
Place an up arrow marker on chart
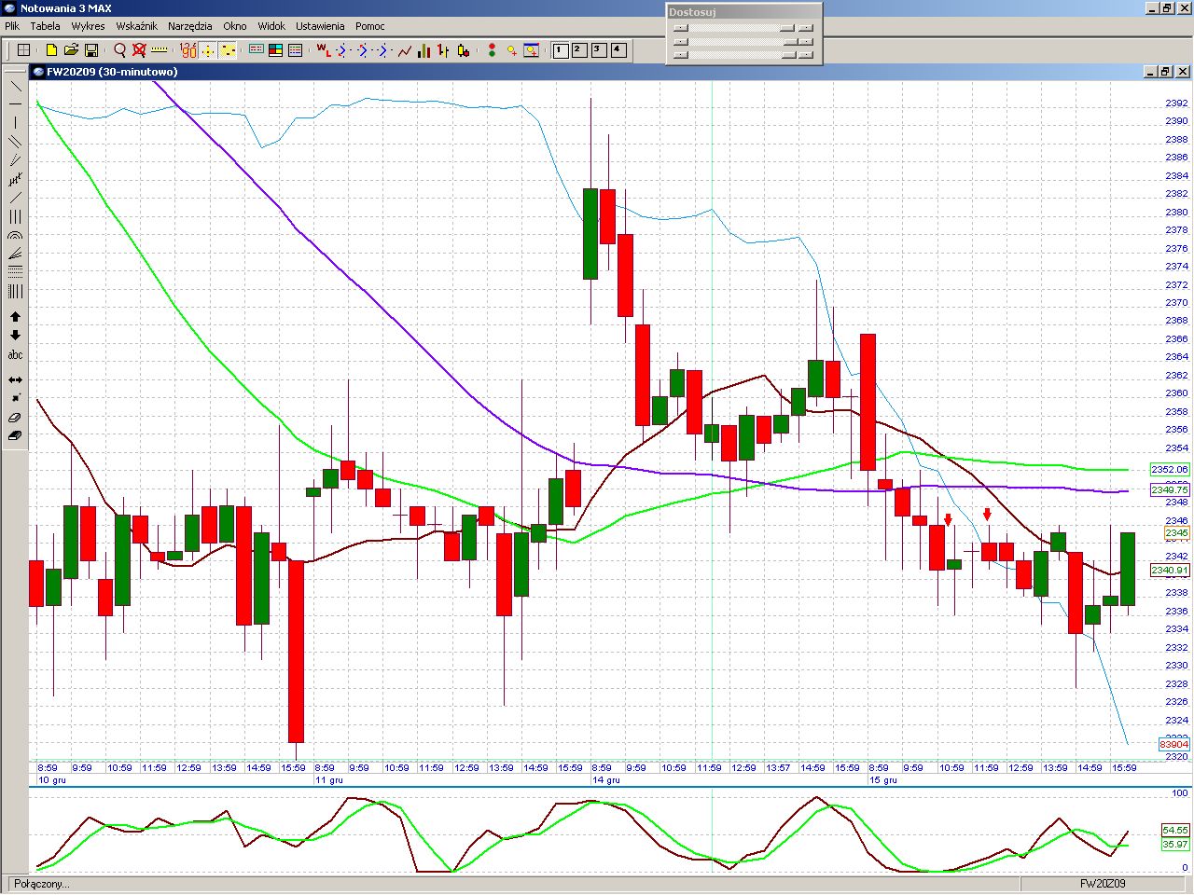click(15, 317)
